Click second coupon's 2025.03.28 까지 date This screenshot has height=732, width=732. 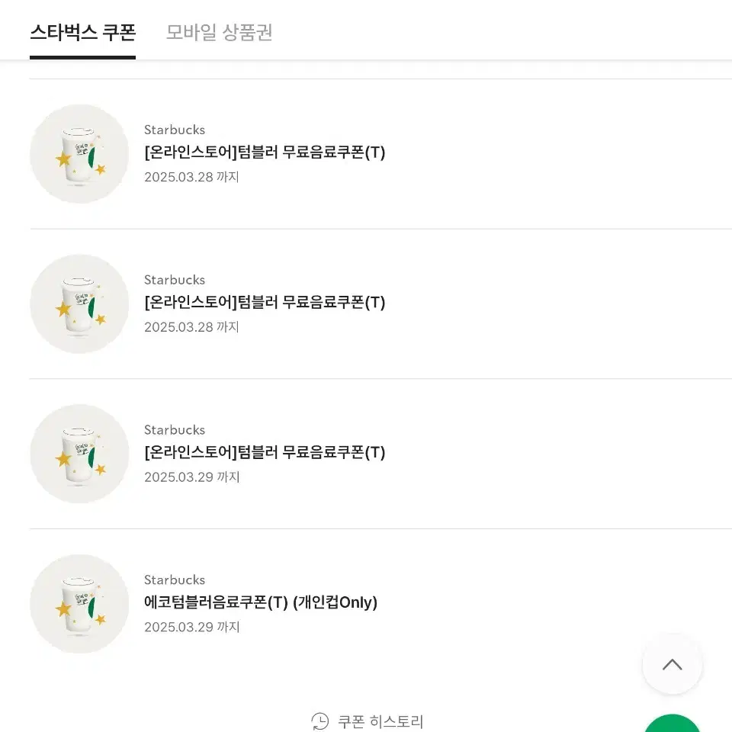191,327
